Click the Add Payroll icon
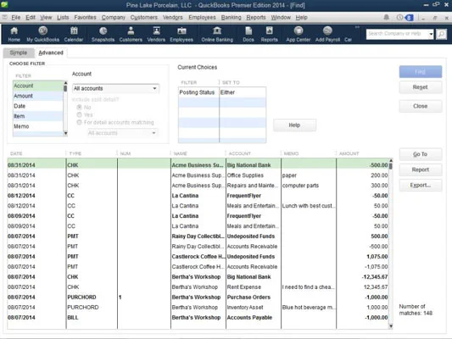This screenshot has width=452, height=339. point(327,34)
